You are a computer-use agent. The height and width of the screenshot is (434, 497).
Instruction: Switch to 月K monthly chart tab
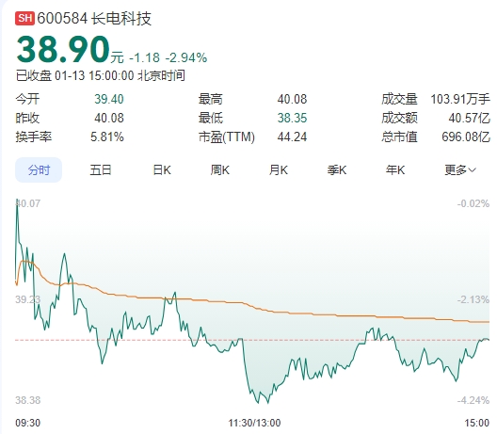pyautogui.click(x=279, y=169)
